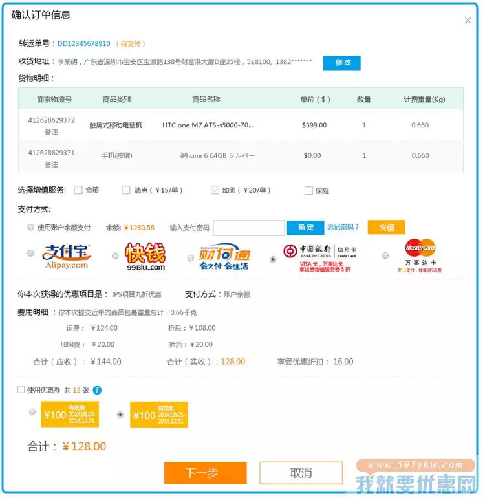Click the 待支付 status text
The width and height of the screenshot is (485, 500).
(x=131, y=44)
